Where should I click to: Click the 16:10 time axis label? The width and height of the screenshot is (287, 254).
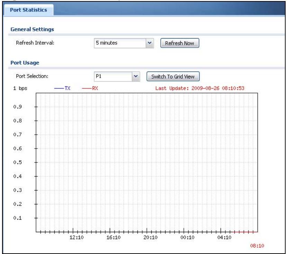pos(114,237)
